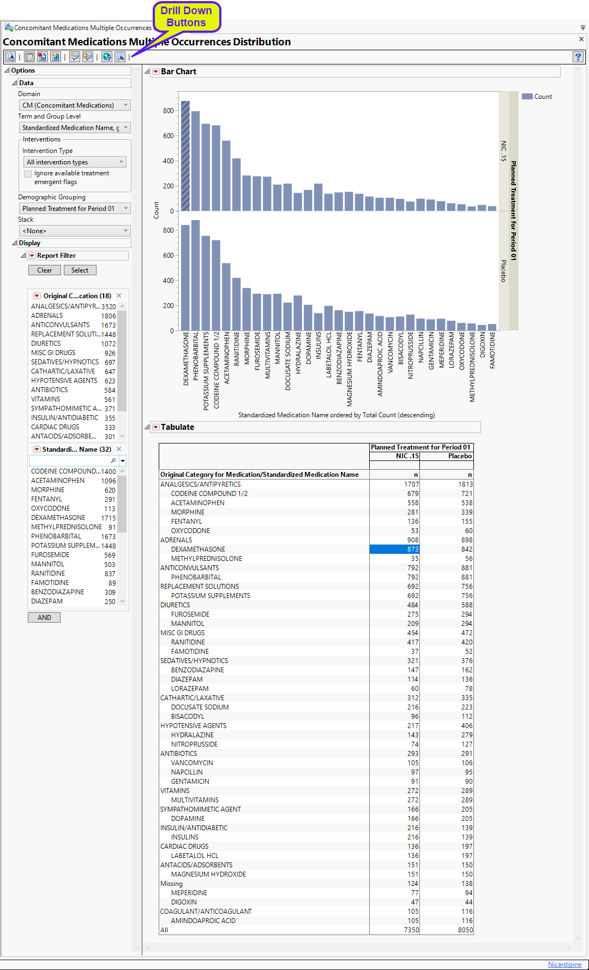589x970 pixels.
Task: Select VITAMINS in the Original Category filter
Action: pyautogui.click(x=73, y=399)
